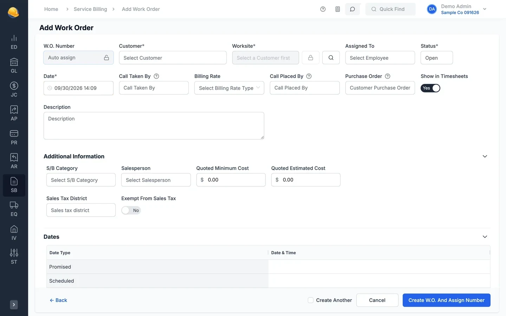This screenshot has width=506, height=316.
Task: Expand the sidebar with the arrow button
Action: click(x=14, y=305)
